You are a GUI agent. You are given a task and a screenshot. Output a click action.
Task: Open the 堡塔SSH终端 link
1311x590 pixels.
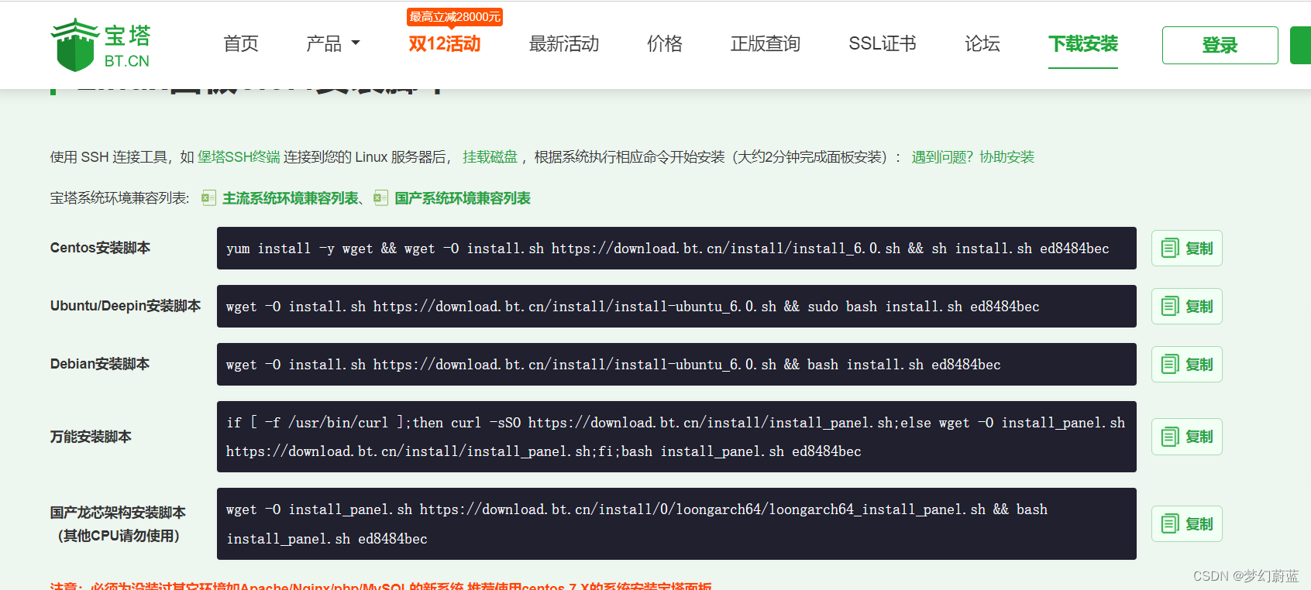(239, 157)
